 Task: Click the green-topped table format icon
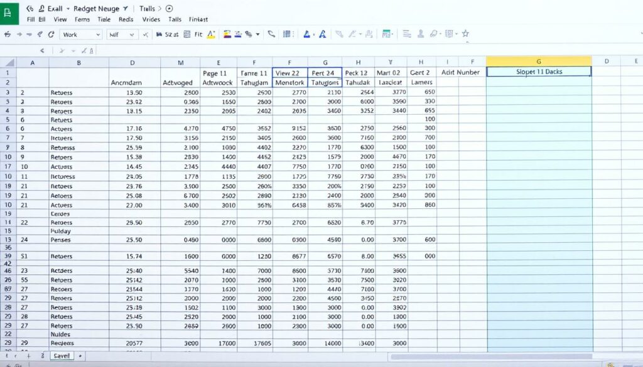tap(386, 34)
